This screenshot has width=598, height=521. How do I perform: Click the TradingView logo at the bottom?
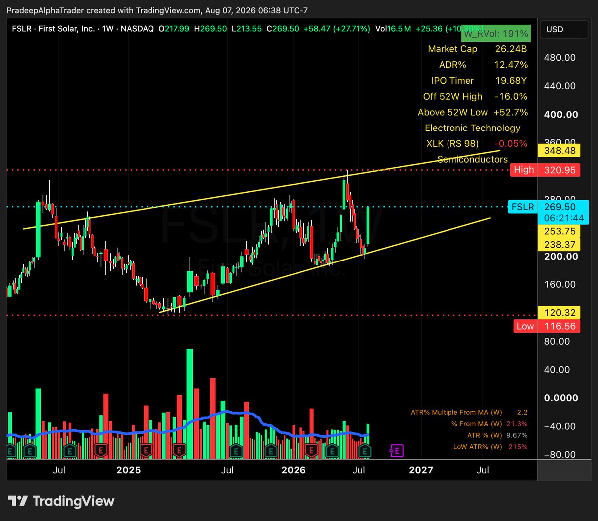point(61,501)
